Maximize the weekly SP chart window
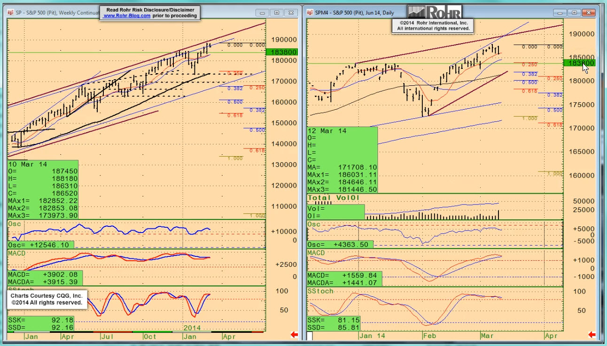 click(x=277, y=13)
